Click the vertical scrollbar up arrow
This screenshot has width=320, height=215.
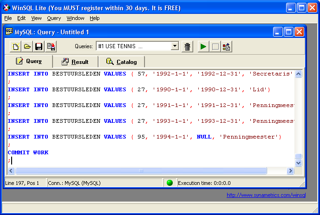pos(298,74)
